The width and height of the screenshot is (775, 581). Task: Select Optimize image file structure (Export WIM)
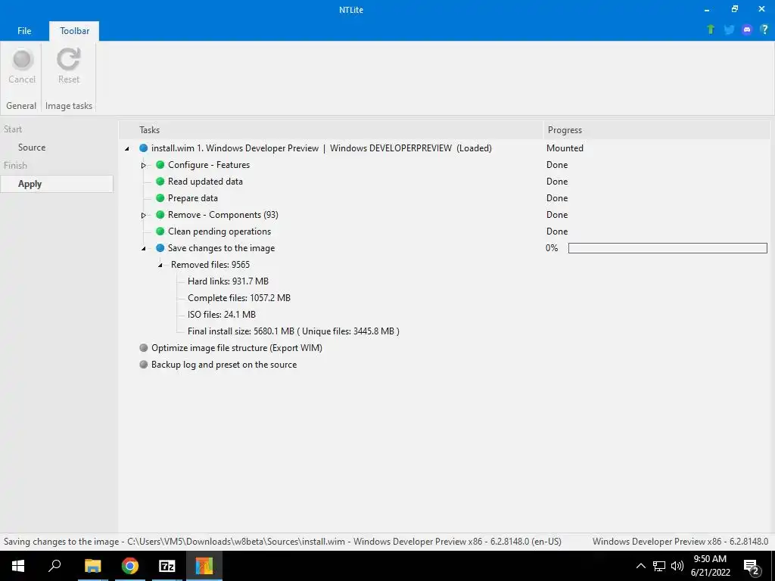[x=237, y=348]
